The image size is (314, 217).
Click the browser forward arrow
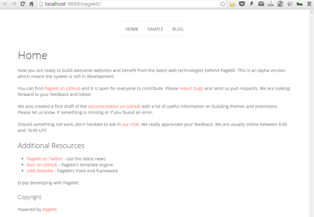14,4
